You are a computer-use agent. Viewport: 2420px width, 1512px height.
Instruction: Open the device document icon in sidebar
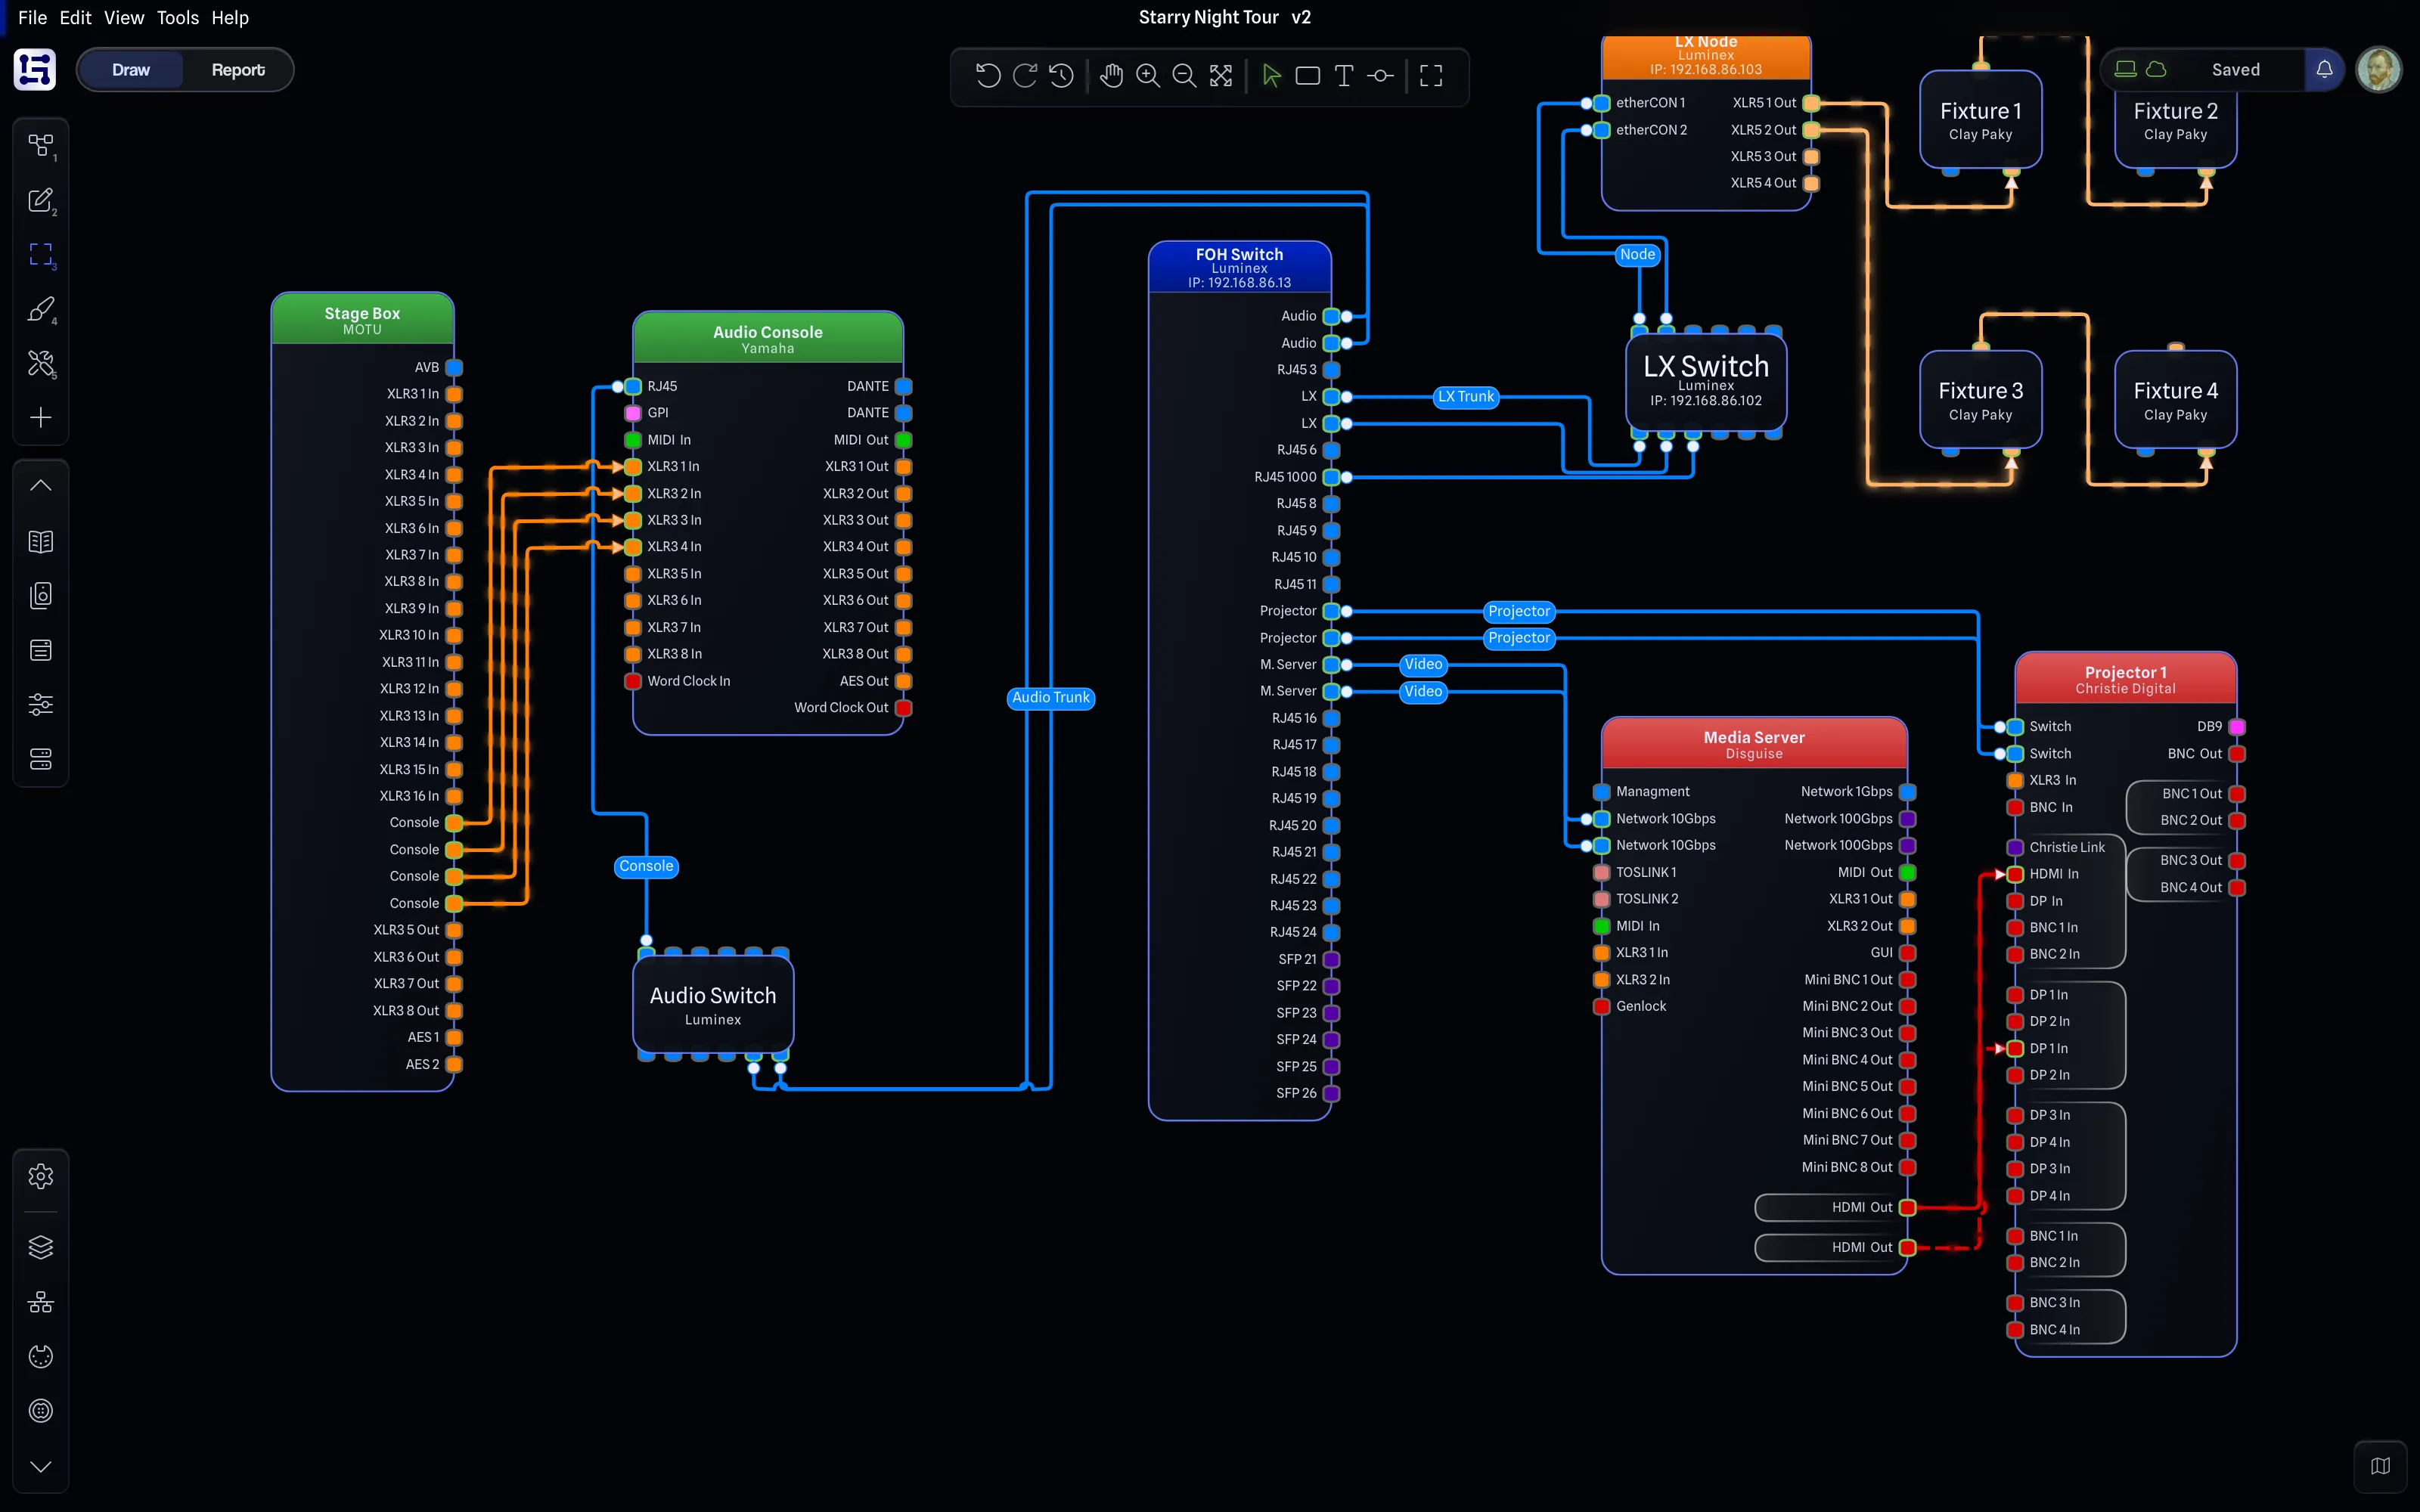point(41,596)
